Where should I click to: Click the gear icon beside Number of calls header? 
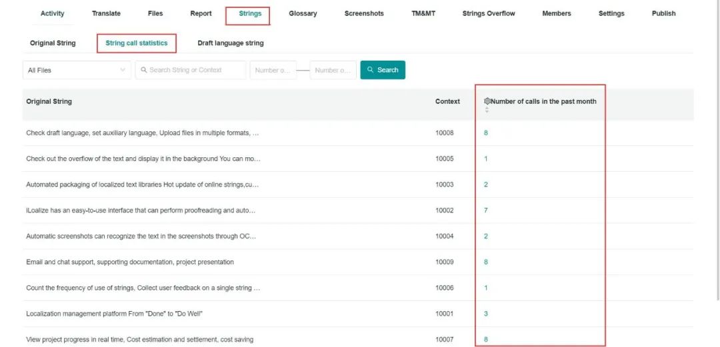[x=487, y=101]
